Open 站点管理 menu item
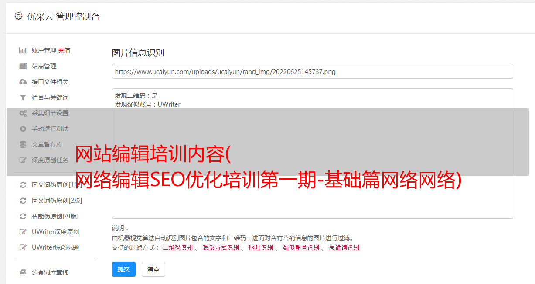This screenshot has width=535, height=284. tap(44, 66)
